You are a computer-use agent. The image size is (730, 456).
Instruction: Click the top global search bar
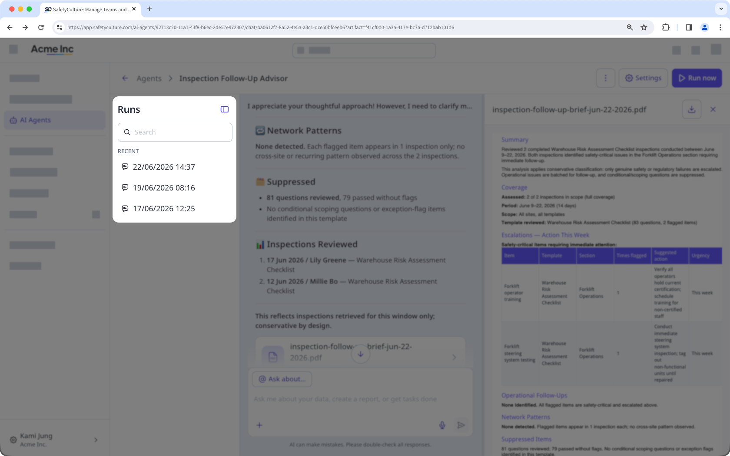[x=364, y=50]
